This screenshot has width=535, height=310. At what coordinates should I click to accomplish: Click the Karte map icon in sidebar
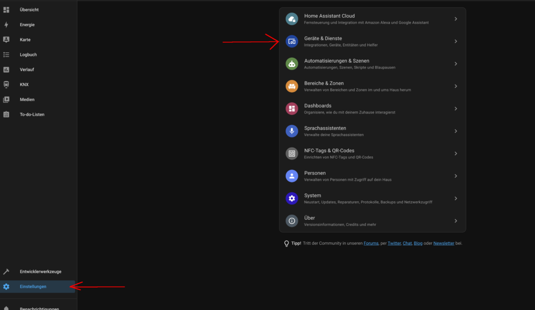[6, 40]
